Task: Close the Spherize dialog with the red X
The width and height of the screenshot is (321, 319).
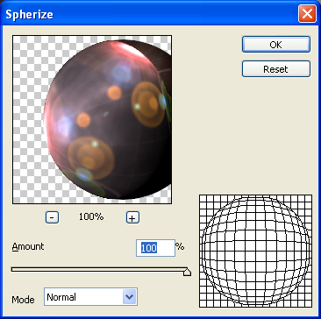Action: click(307, 14)
